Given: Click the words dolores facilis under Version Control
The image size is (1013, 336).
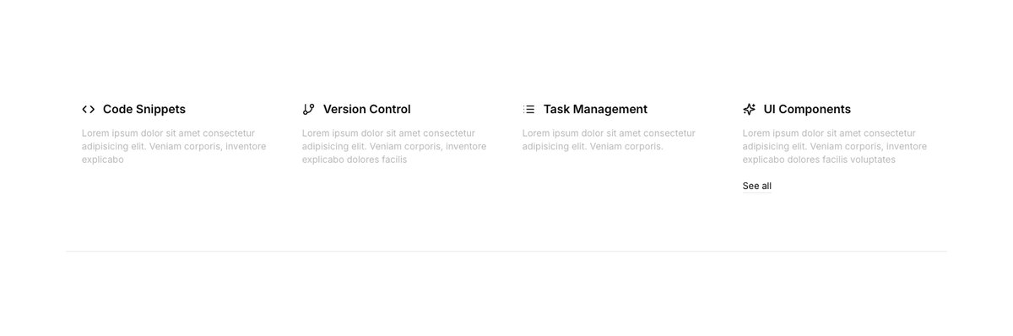Looking at the screenshot, I should 376,160.
